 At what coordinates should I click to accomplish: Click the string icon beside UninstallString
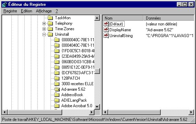point(106,35)
